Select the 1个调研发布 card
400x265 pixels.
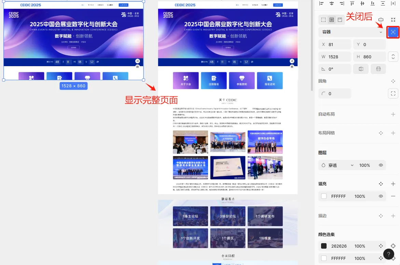click(265, 216)
